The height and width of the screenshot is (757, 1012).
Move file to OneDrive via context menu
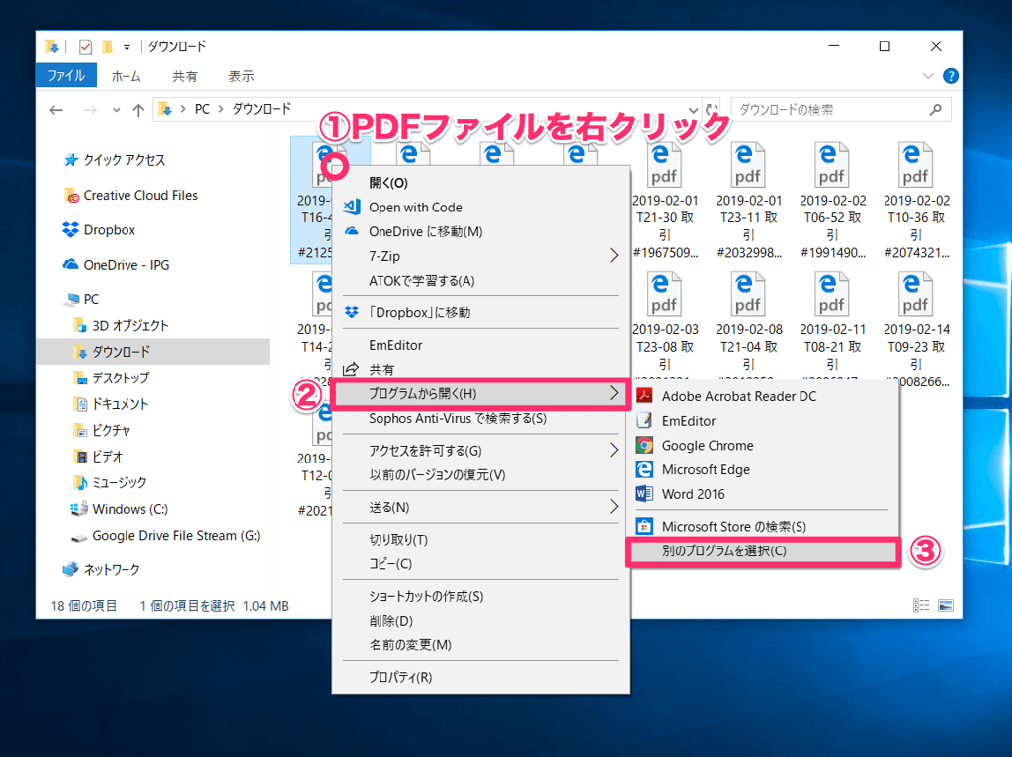[425, 231]
